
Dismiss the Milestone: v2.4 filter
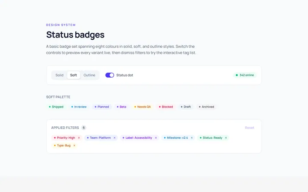click(x=192, y=138)
